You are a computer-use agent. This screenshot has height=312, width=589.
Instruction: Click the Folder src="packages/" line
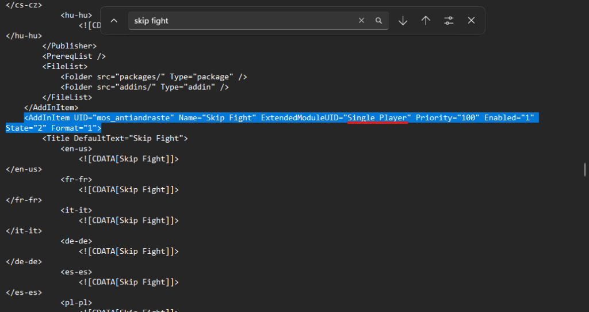coord(154,77)
